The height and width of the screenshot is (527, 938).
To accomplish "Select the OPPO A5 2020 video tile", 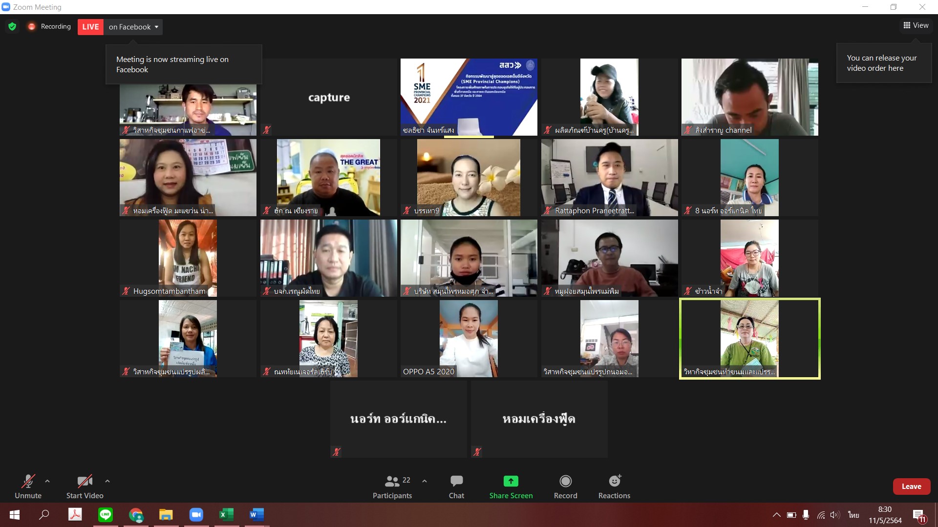I will pyautogui.click(x=469, y=338).
